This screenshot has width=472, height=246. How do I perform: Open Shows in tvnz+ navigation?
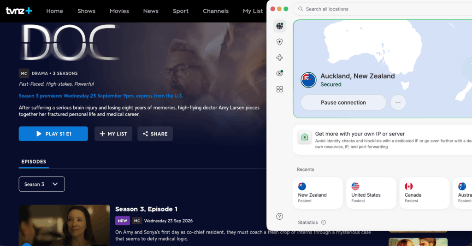86,11
